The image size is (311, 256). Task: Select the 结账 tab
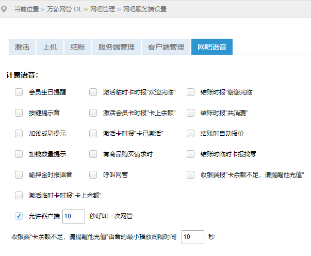point(78,47)
